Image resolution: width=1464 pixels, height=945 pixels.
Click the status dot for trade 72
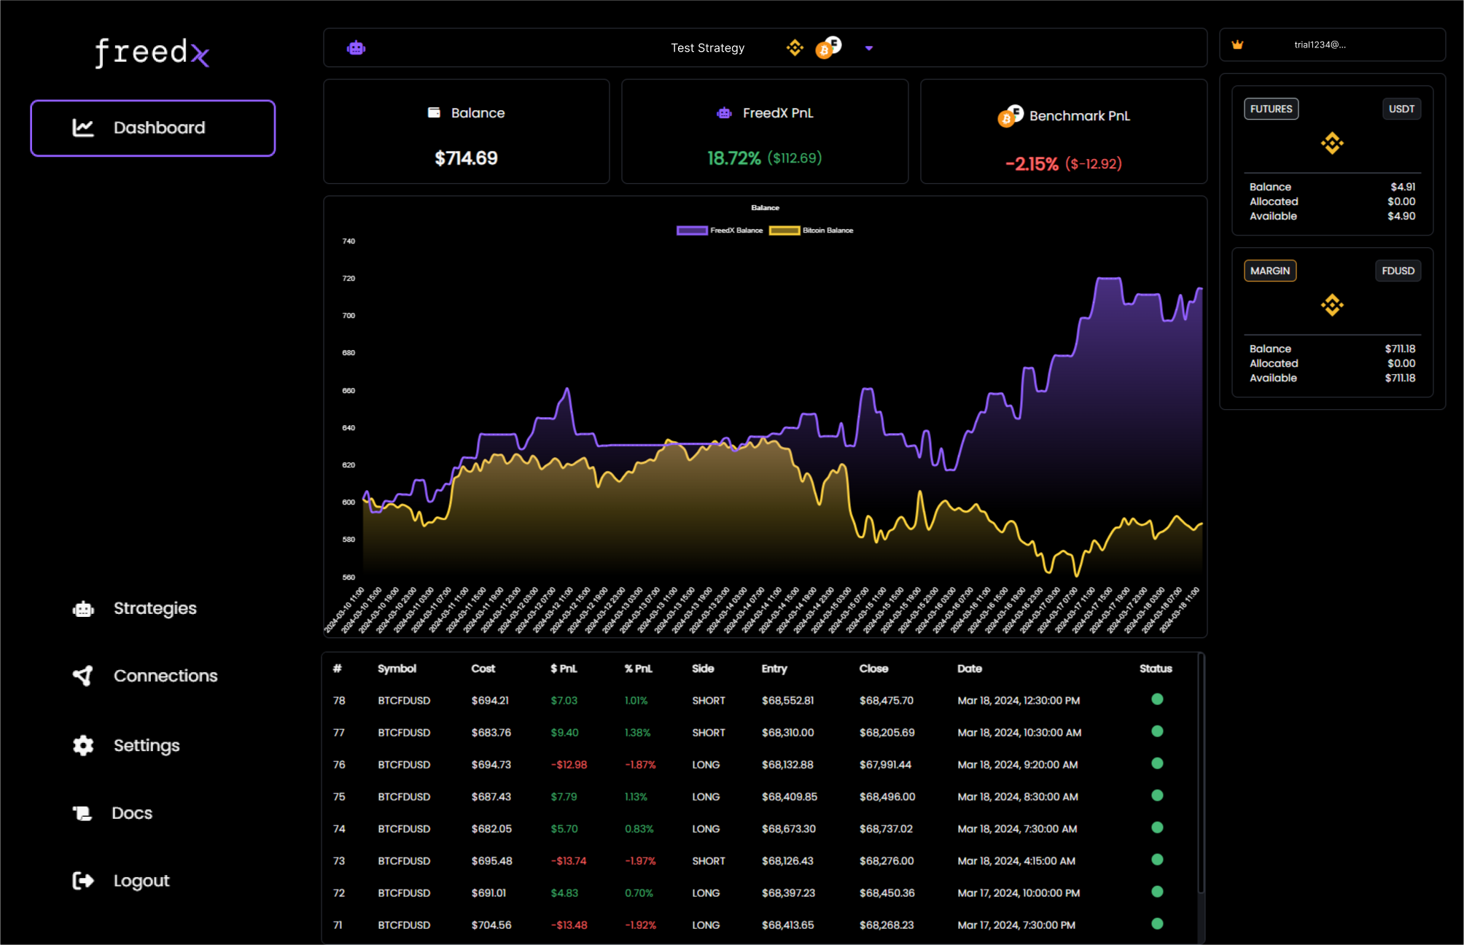pyautogui.click(x=1157, y=892)
